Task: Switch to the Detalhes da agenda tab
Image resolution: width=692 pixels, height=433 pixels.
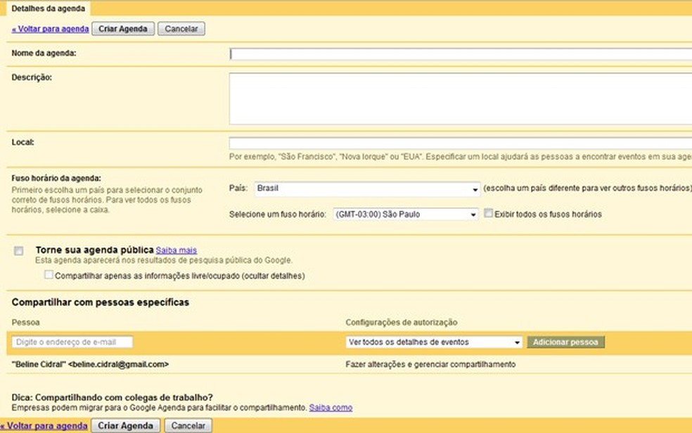Action: [x=48, y=8]
